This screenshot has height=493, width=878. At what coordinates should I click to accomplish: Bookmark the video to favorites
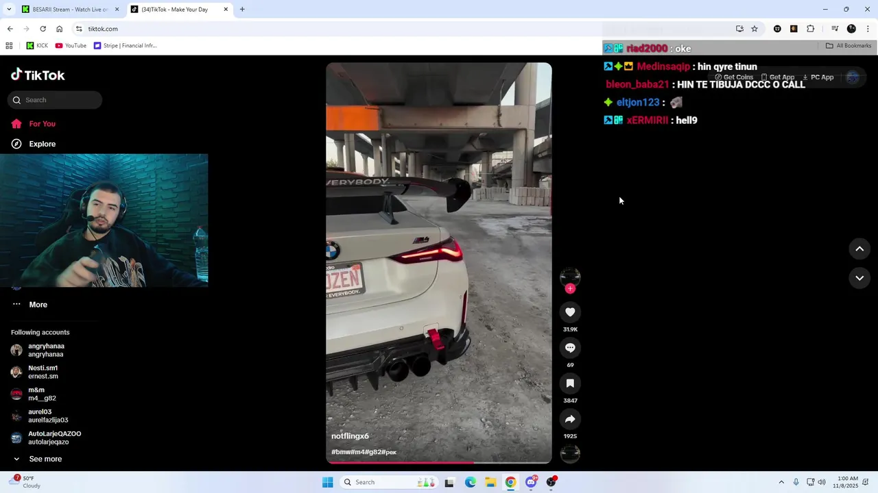(x=570, y=383)
